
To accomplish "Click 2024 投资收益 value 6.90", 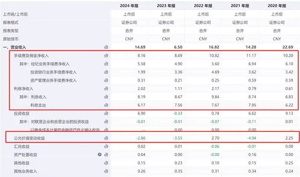I will click(x=141, y=113).
